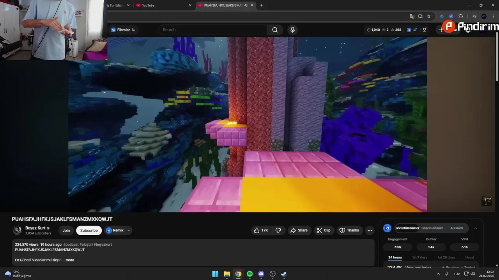The width and height of the screenshot is (499, 280).
Task: Dislike the video
Action: [278, 230]
